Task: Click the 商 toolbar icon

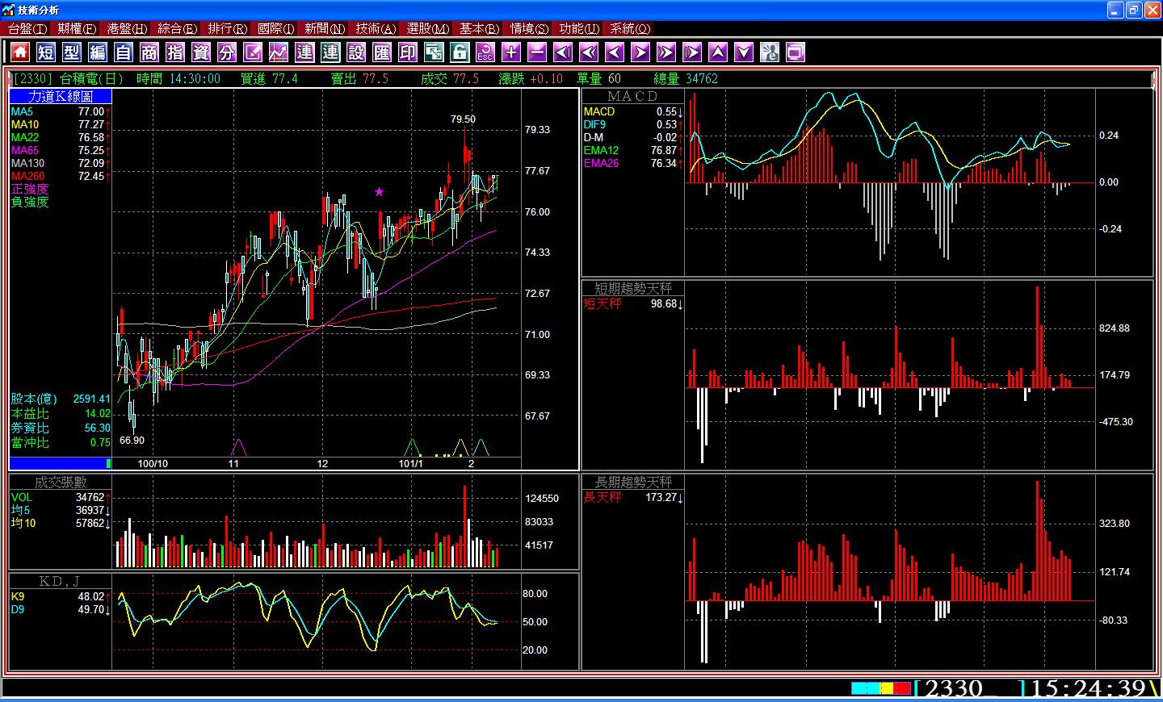Action: [x=149, y=52]
